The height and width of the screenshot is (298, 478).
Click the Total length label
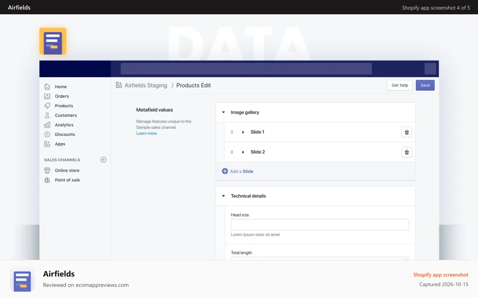click(x=241, y=253)
